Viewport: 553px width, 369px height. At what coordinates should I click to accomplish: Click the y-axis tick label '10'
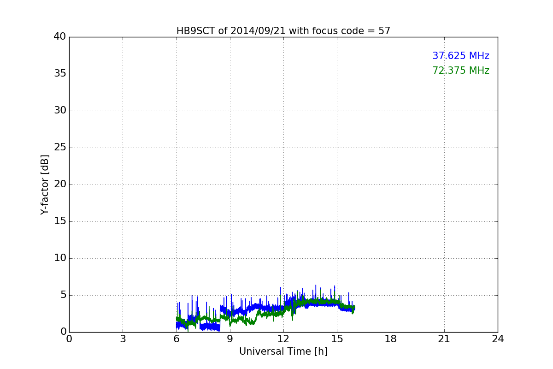60,258
